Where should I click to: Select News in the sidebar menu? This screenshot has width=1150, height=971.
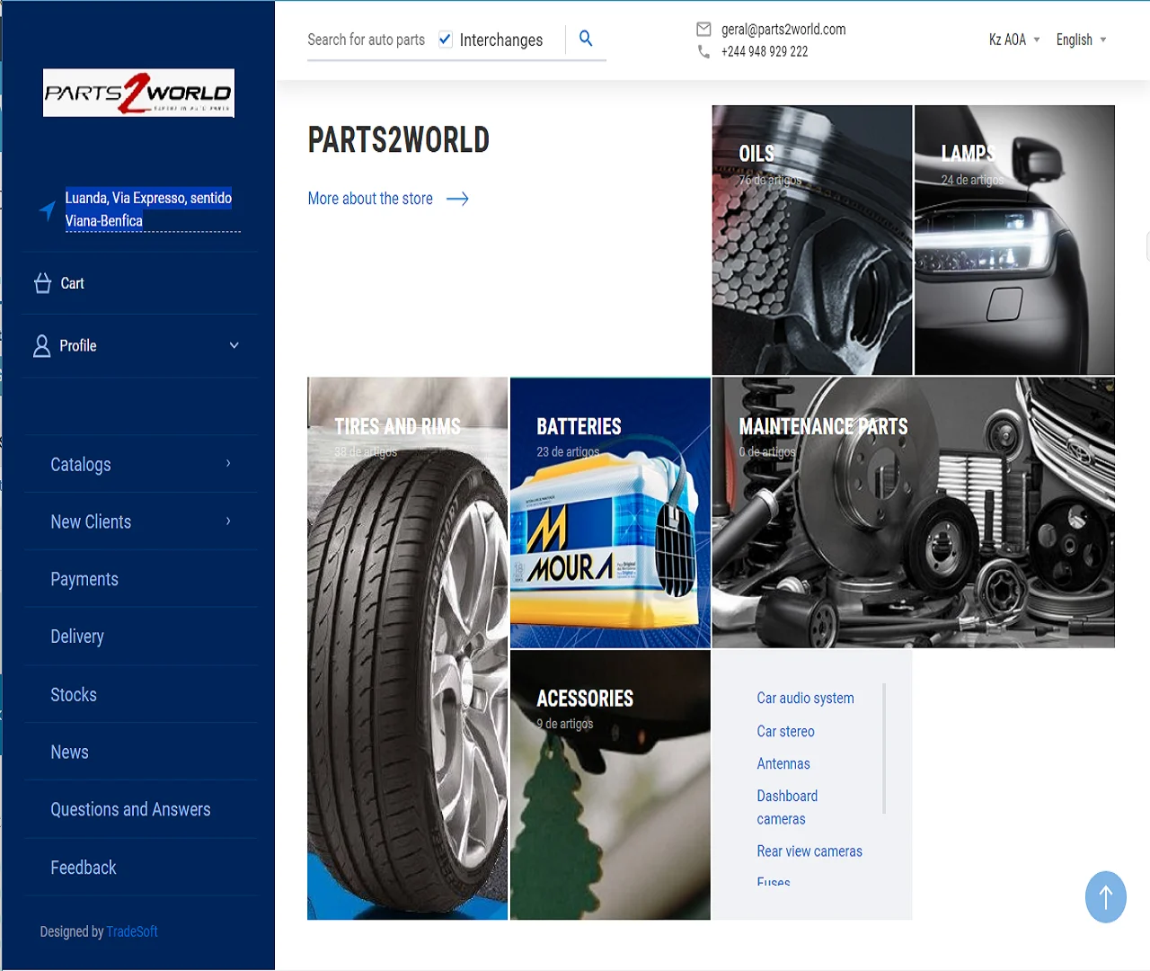pyautogui.click(x=69, y=752)
